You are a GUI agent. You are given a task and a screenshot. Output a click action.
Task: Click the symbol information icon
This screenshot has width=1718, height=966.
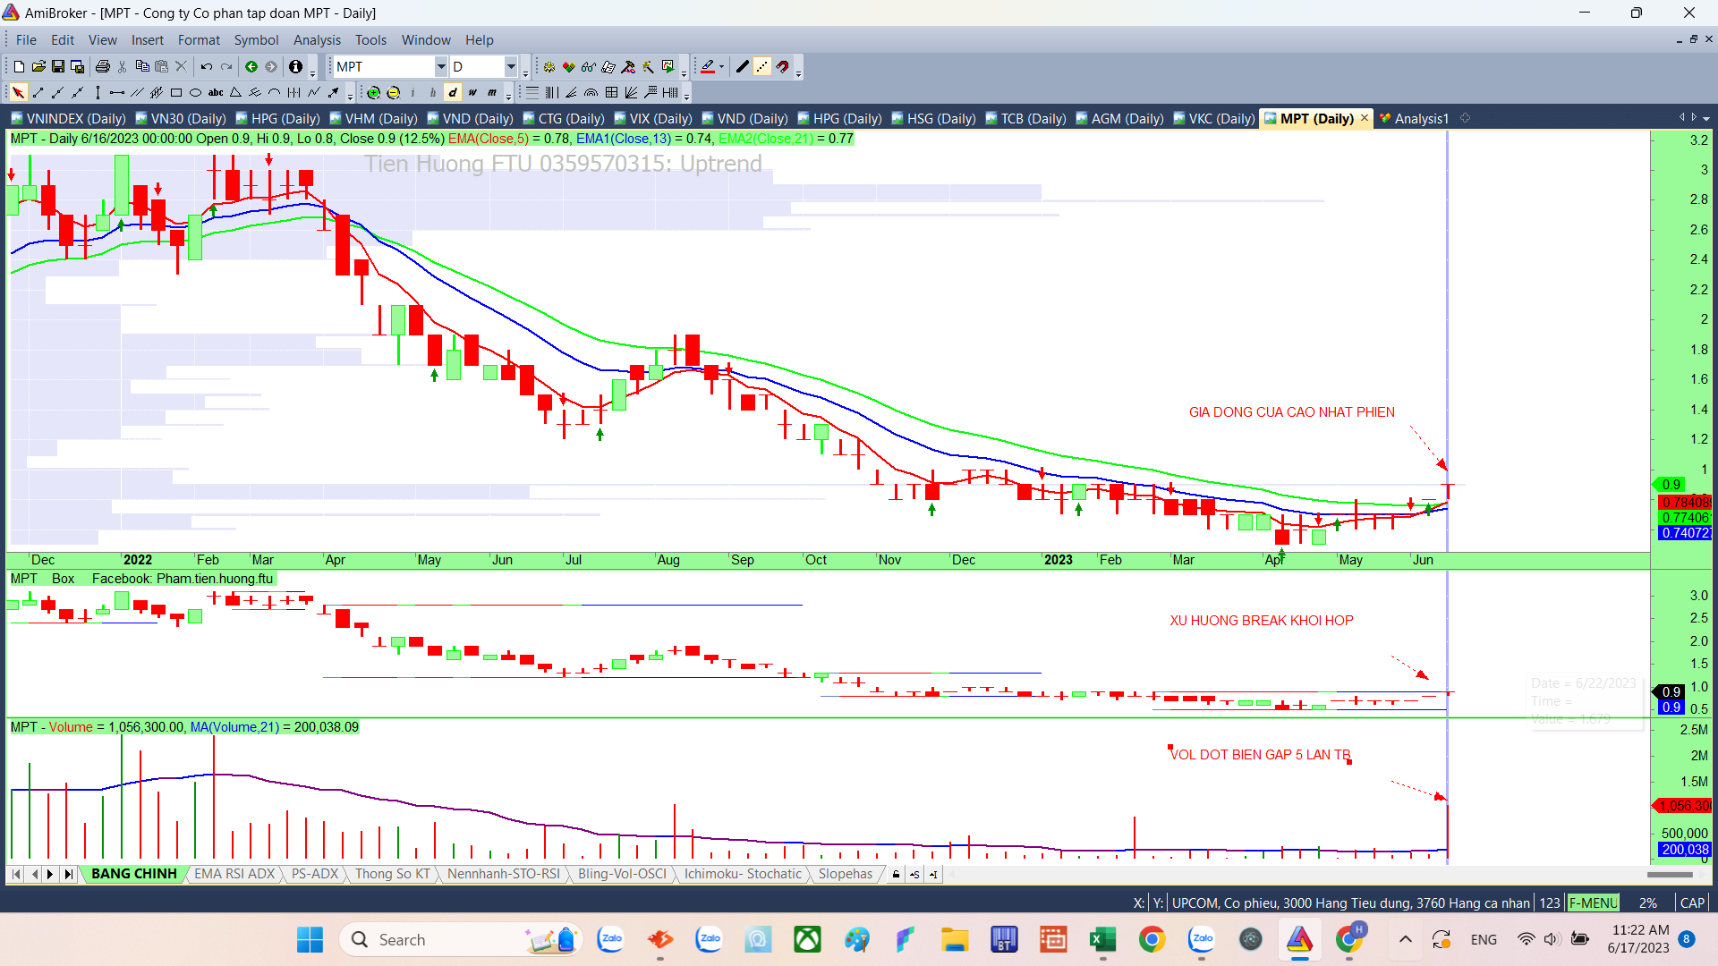click(295, 67)
